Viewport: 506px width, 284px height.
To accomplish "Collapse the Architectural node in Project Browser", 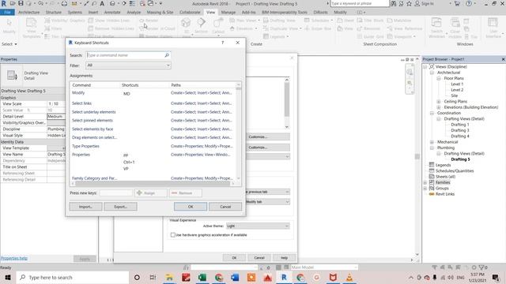I will pyautogui.click(x=432, y=73).
